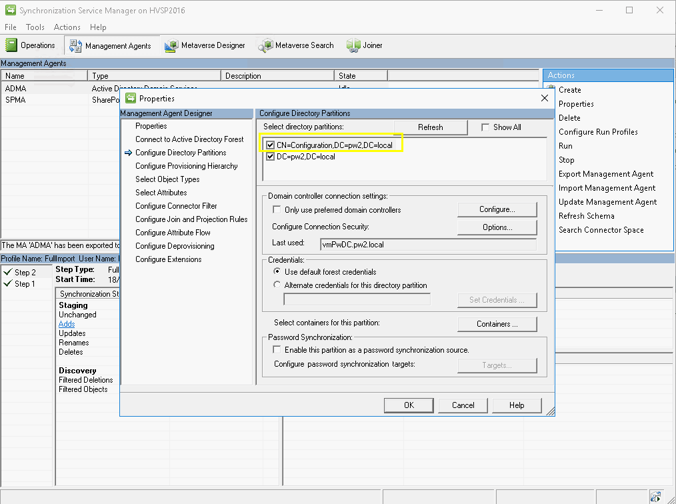Click Update Management Agent action
676x504 pixels.
(x=607, y=202)
